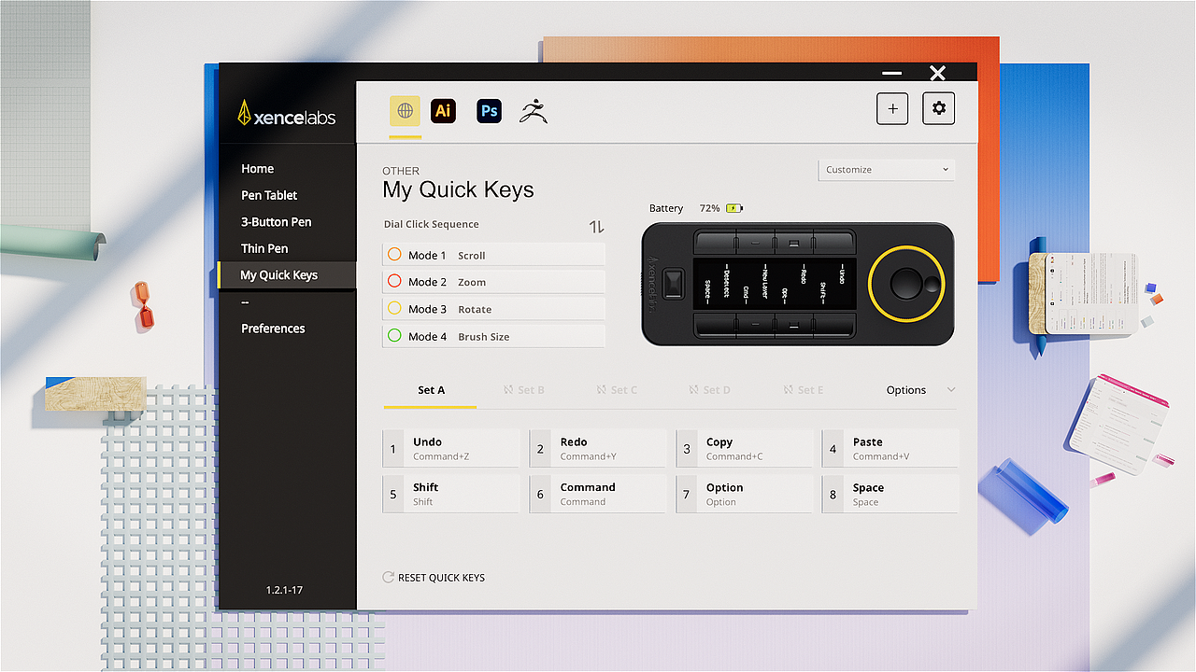Click the battery level icon

click(734, 208)
